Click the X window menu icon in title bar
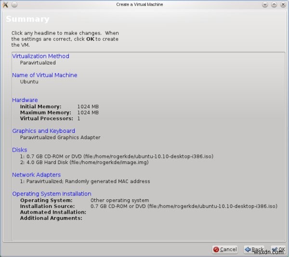 [5, 4]
